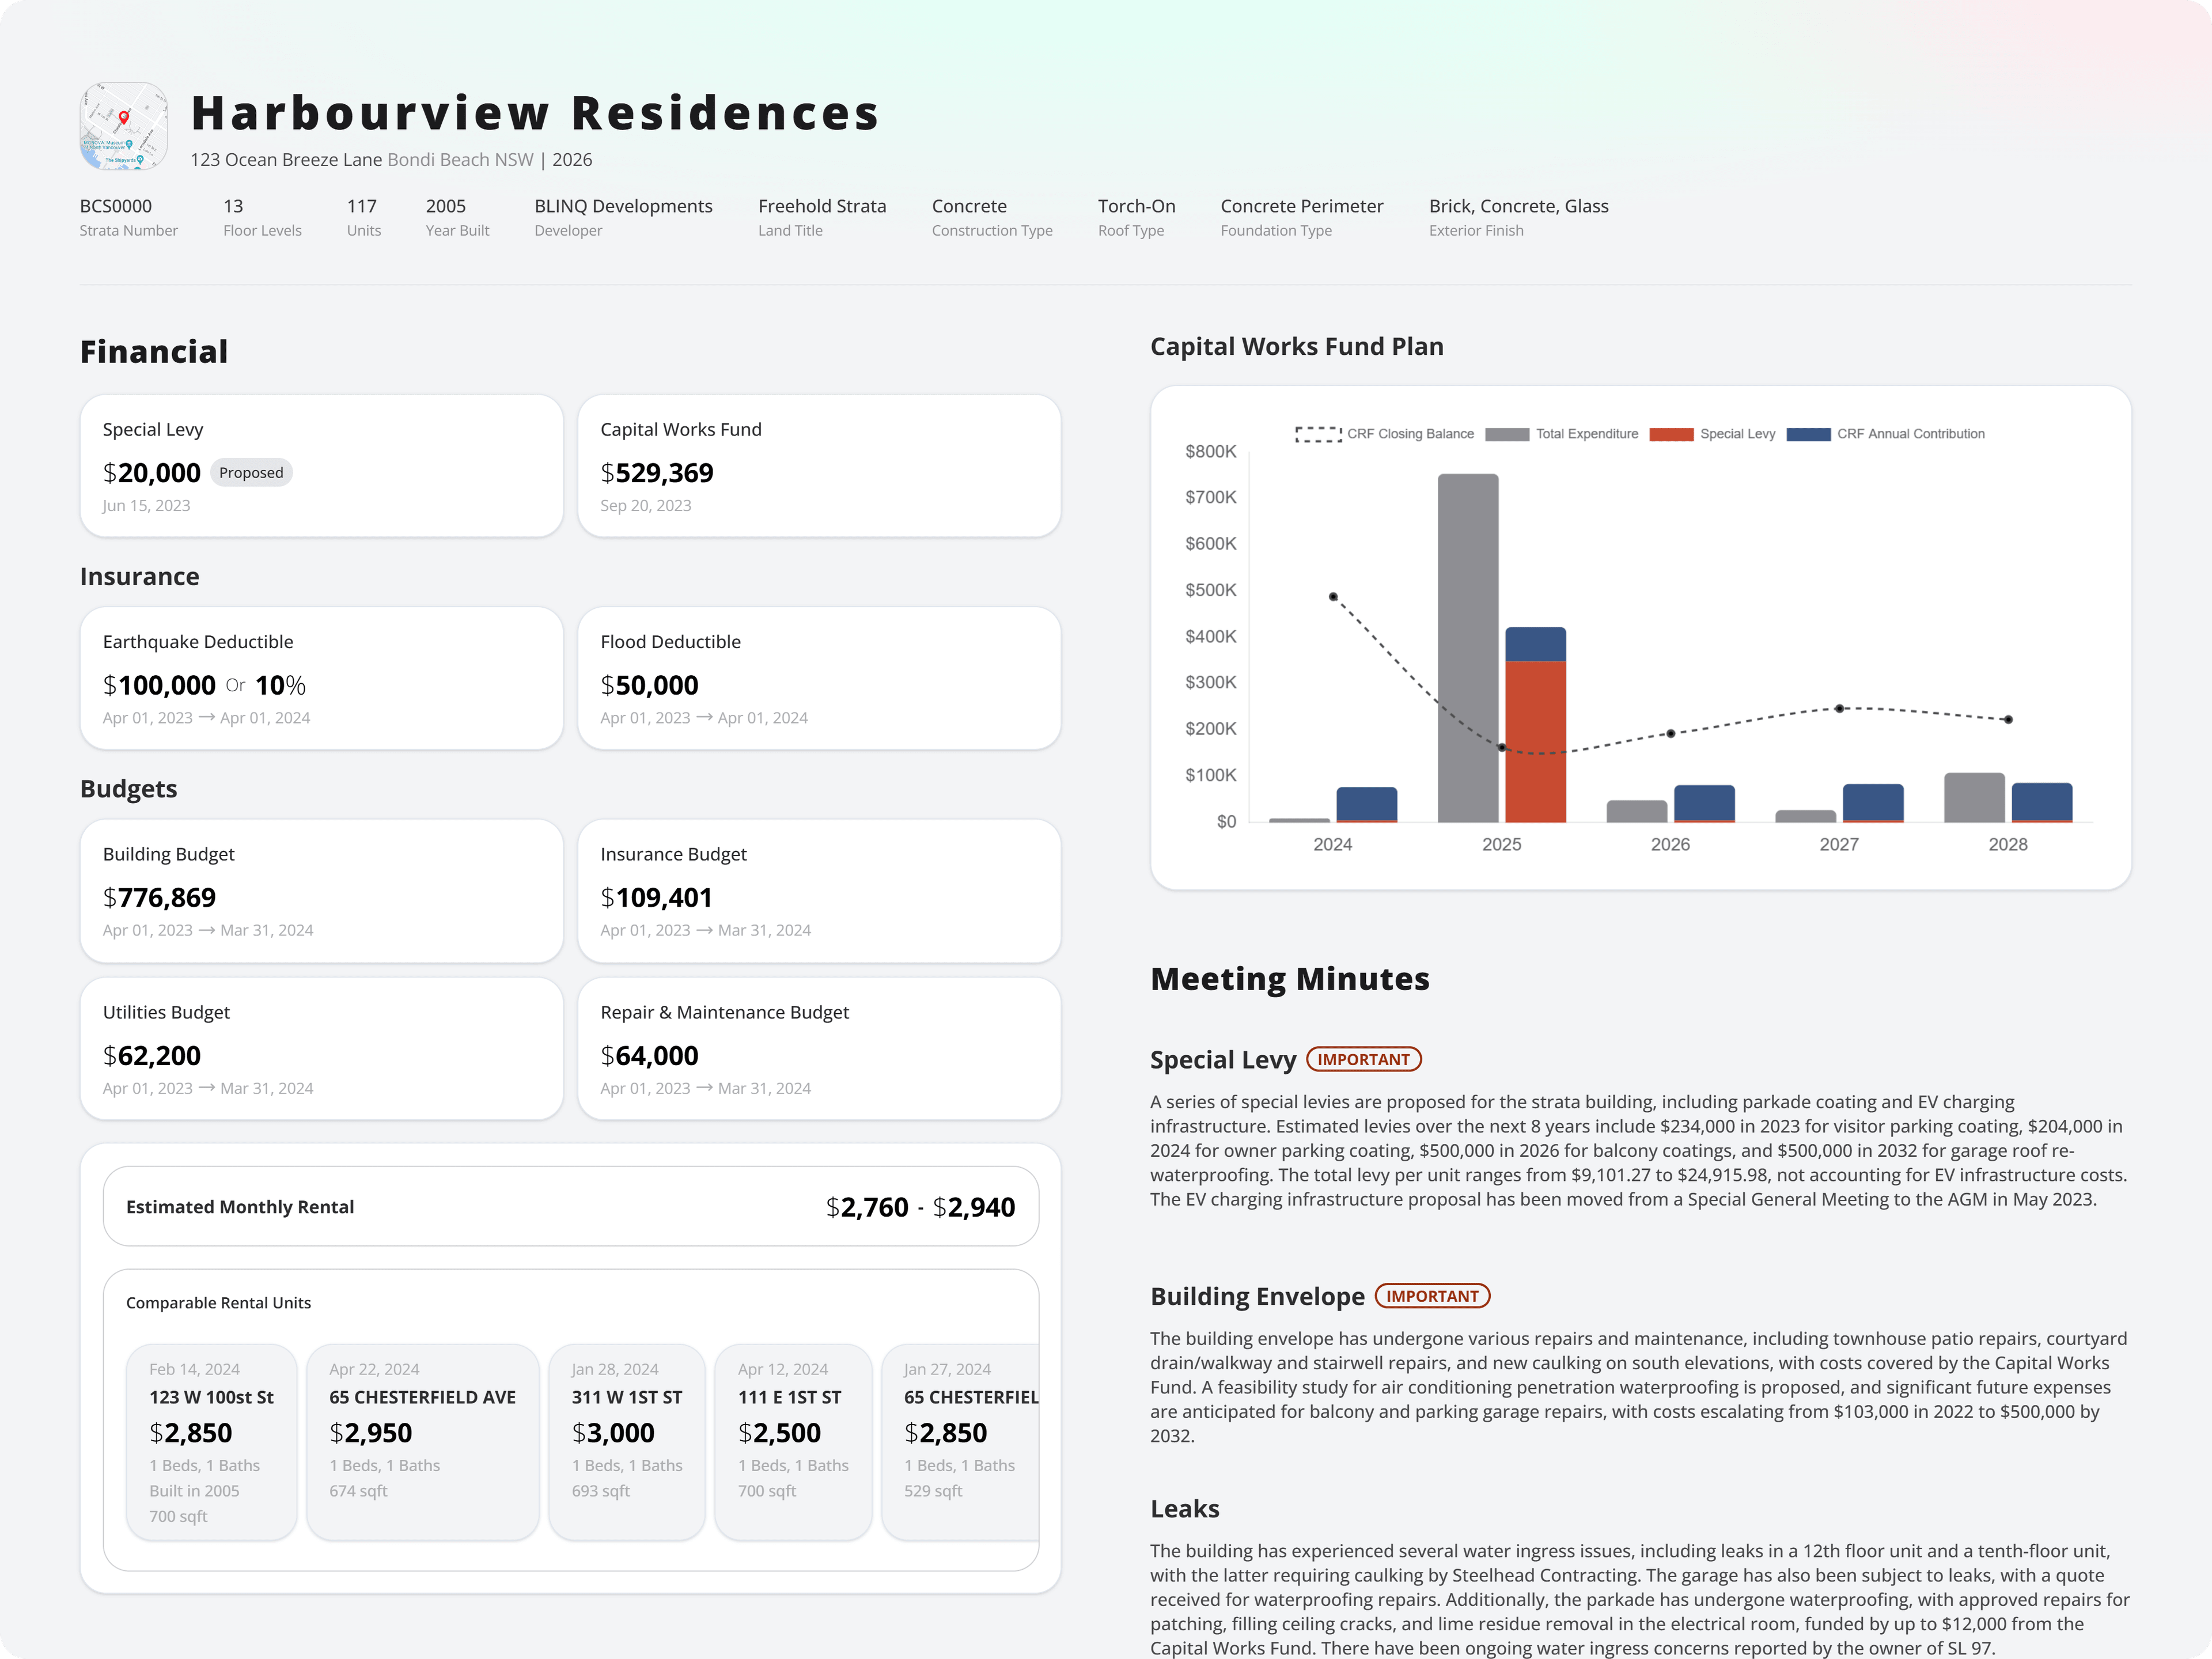This screenshot has width=2212, height=1659.
Task: Click the 2026 x-axis label
Action: coord(1670,844)
